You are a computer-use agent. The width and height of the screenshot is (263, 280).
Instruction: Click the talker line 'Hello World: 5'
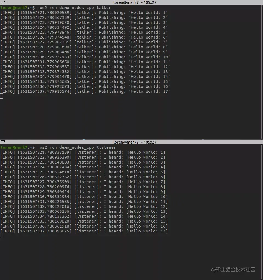click(x=84, y=32)
